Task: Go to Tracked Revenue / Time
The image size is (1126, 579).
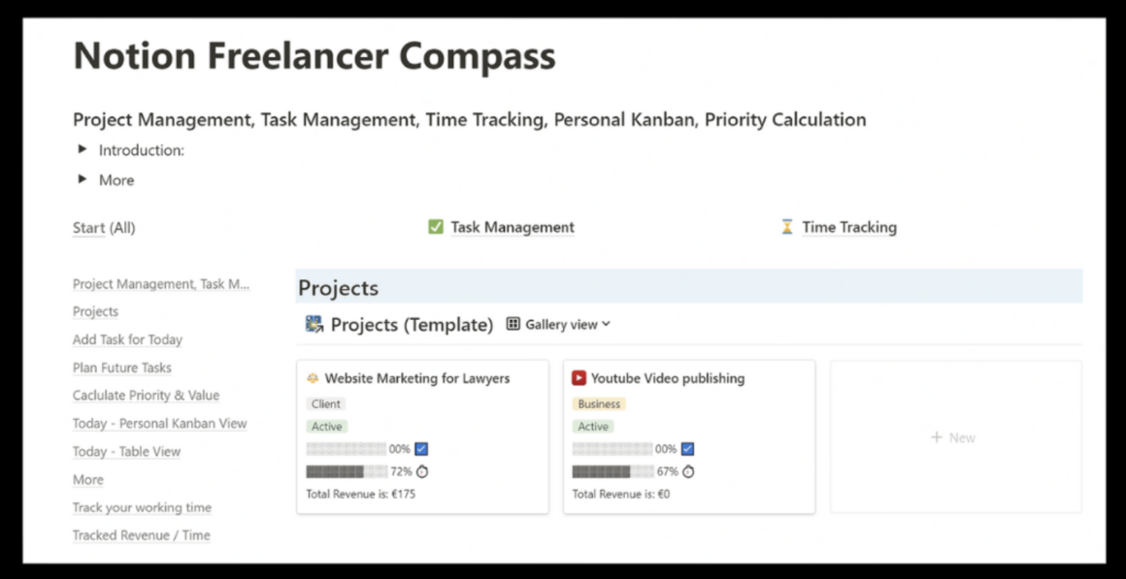Action: pyautogui.click(x=142, y=535)
